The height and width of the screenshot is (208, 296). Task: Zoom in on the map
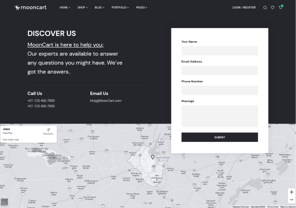291,192
